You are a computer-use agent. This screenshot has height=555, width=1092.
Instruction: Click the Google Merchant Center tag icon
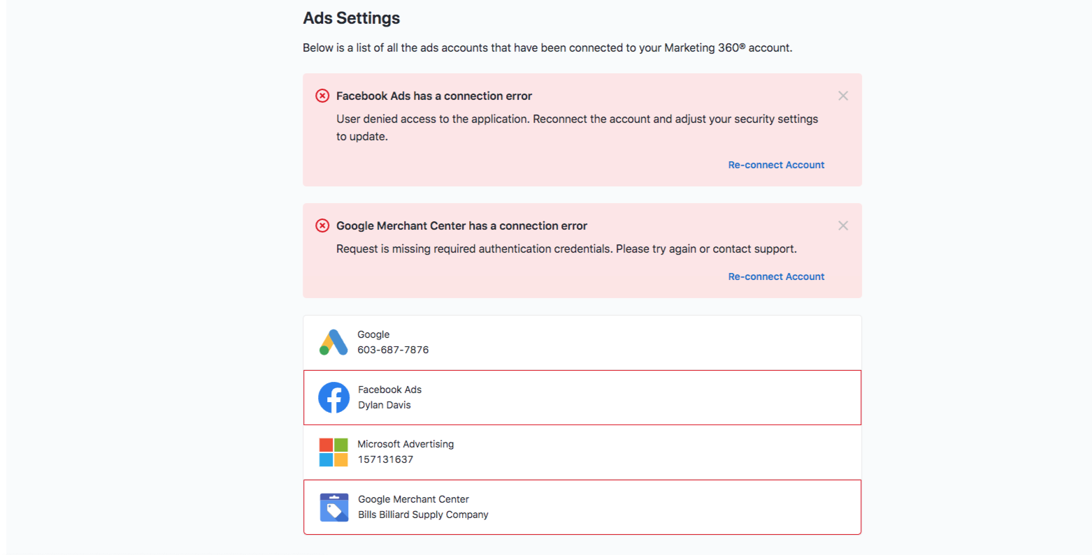tap(333, 508)
